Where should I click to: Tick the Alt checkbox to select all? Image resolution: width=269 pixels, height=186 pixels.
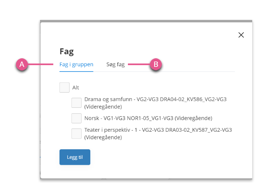64,87
